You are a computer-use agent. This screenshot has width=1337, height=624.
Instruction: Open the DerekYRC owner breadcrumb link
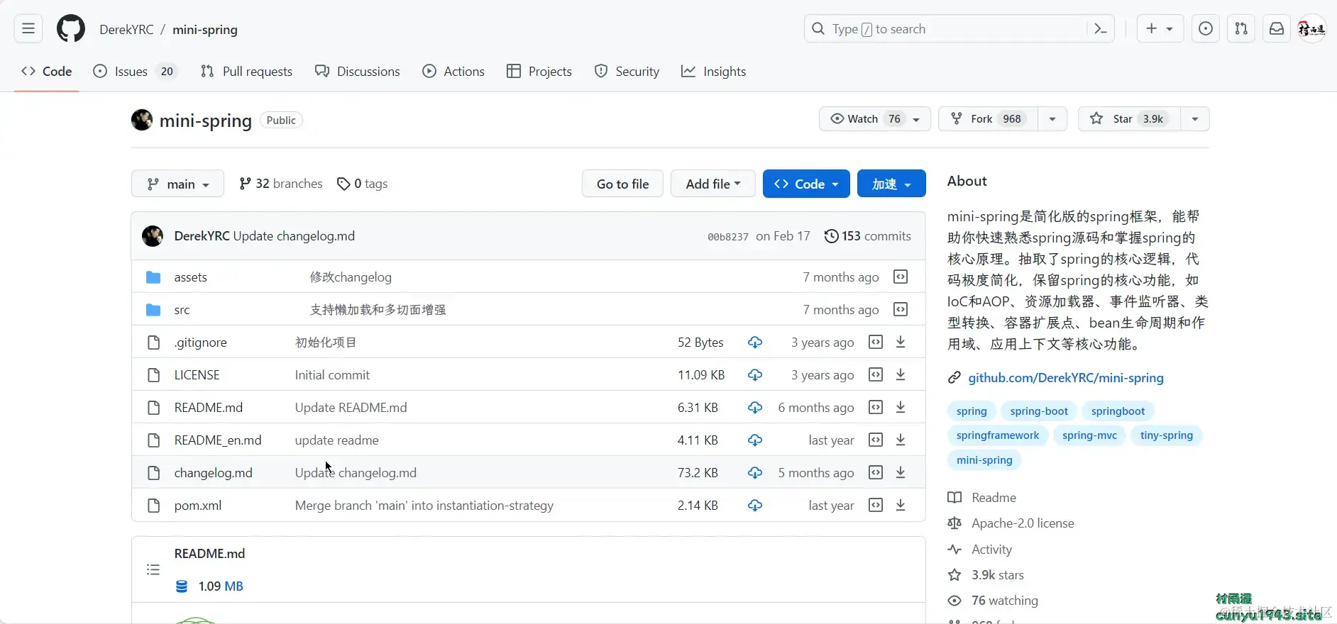click(126, 30)
